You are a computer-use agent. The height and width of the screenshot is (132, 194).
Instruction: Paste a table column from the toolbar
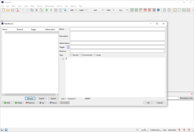141,10
